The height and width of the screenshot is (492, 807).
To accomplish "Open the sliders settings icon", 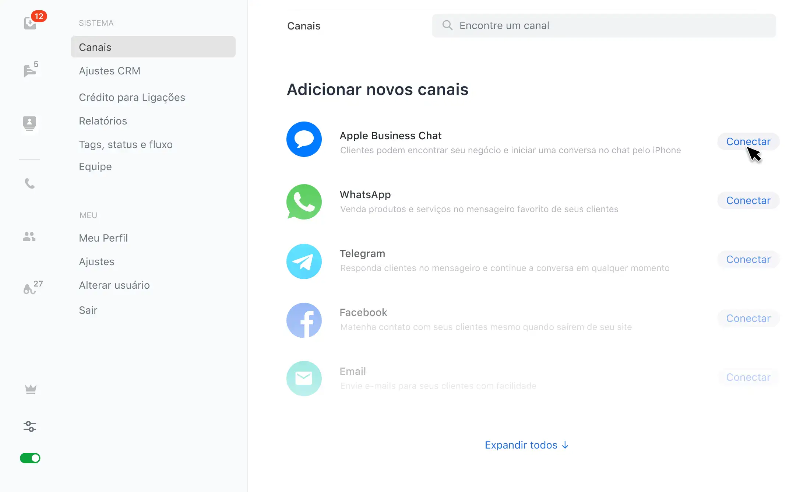I will pos(30,426).
